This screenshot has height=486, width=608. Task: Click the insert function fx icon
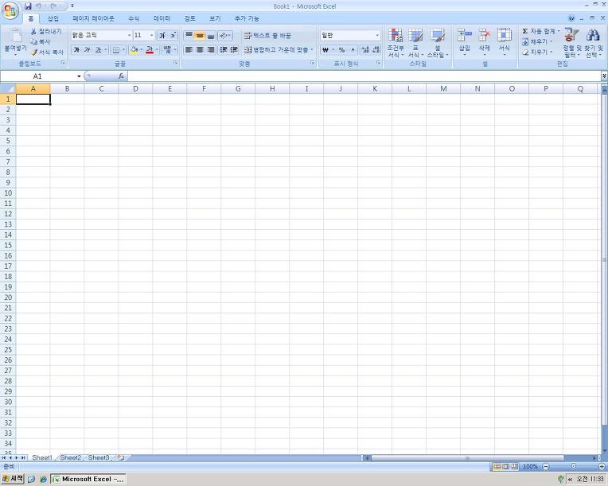[x=121, y=76]
